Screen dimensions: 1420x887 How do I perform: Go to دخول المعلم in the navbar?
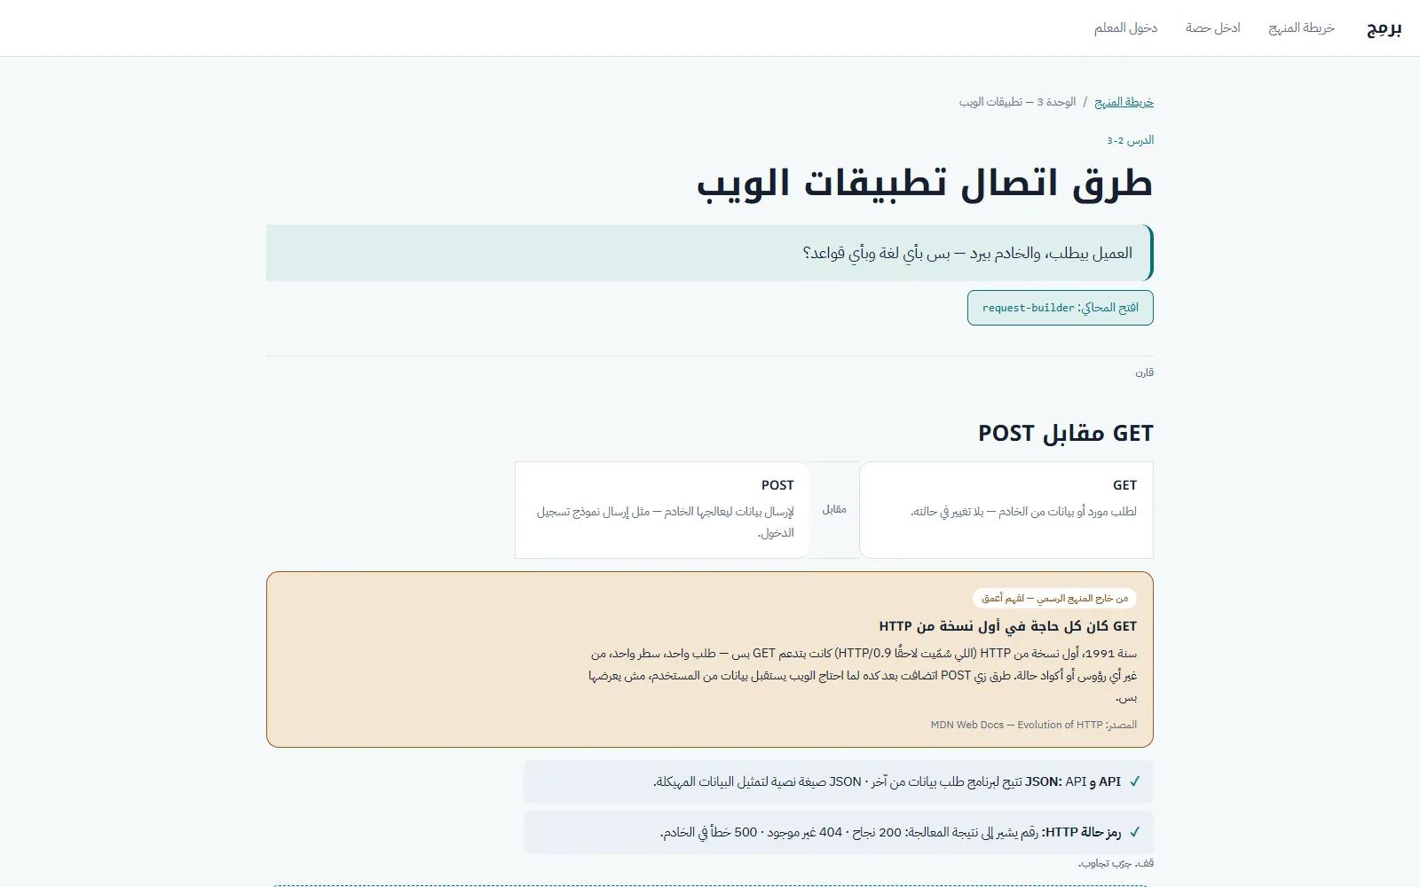pyautogui.click(x=1125, y=28)
